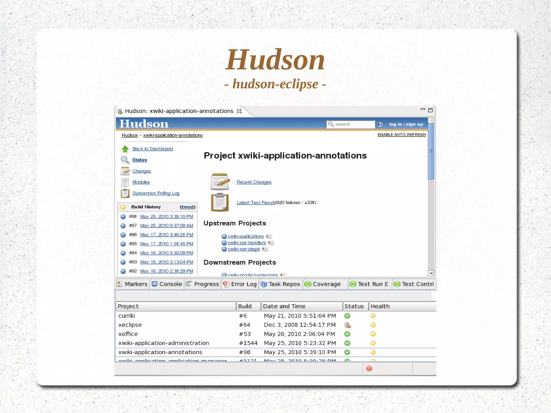Click the Latest Test Result clipboard icon

pyautogui.click(x=220, y=202)
